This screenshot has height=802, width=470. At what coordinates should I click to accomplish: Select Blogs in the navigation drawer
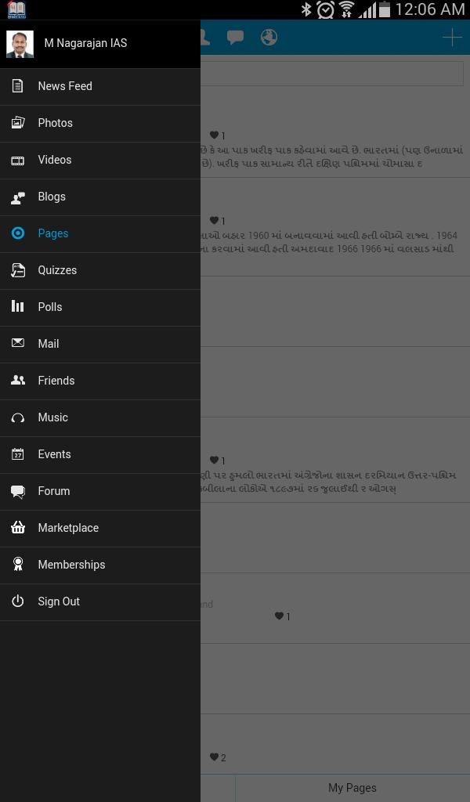point(52,197)
